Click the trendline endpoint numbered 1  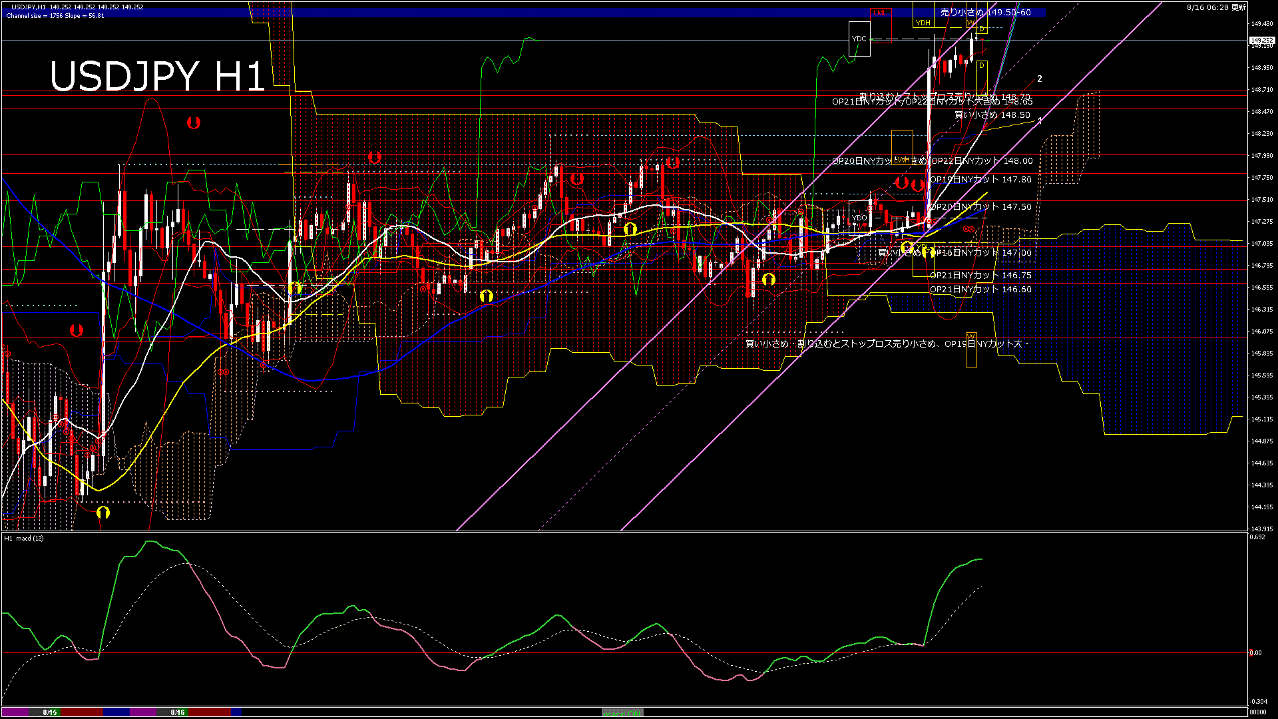coord(1040,120)
